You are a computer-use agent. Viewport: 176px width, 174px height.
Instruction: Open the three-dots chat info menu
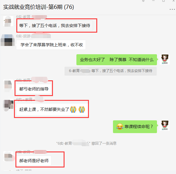(172, 9)
